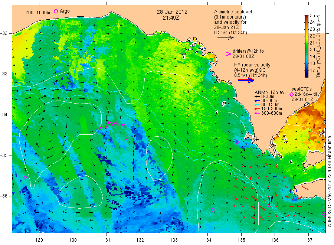The height and width of the screenshot is (245, 334).
Task: Click the blue ANMN mooring arrow near 135.8E, 36.1S
Action: pos(269,201)
